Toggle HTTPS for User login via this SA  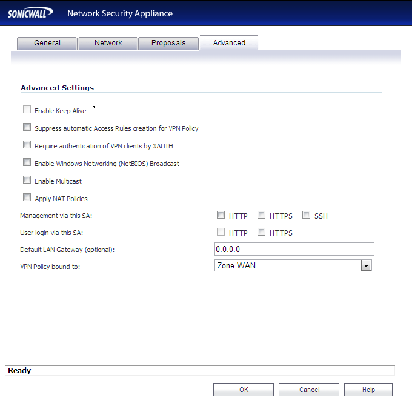(261, 232)
